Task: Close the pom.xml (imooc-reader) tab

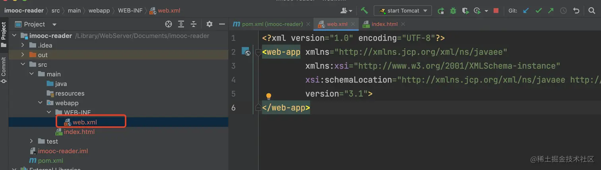Action: 308,24
